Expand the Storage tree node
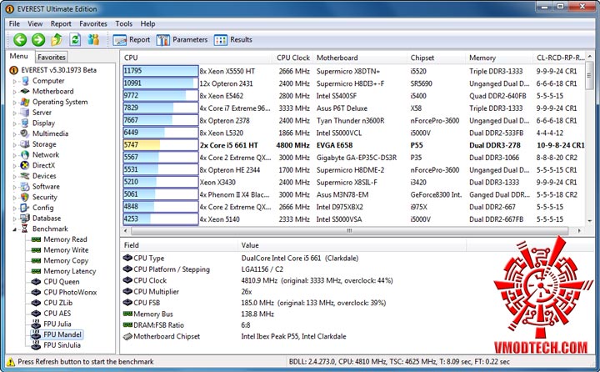 [15, 144]
